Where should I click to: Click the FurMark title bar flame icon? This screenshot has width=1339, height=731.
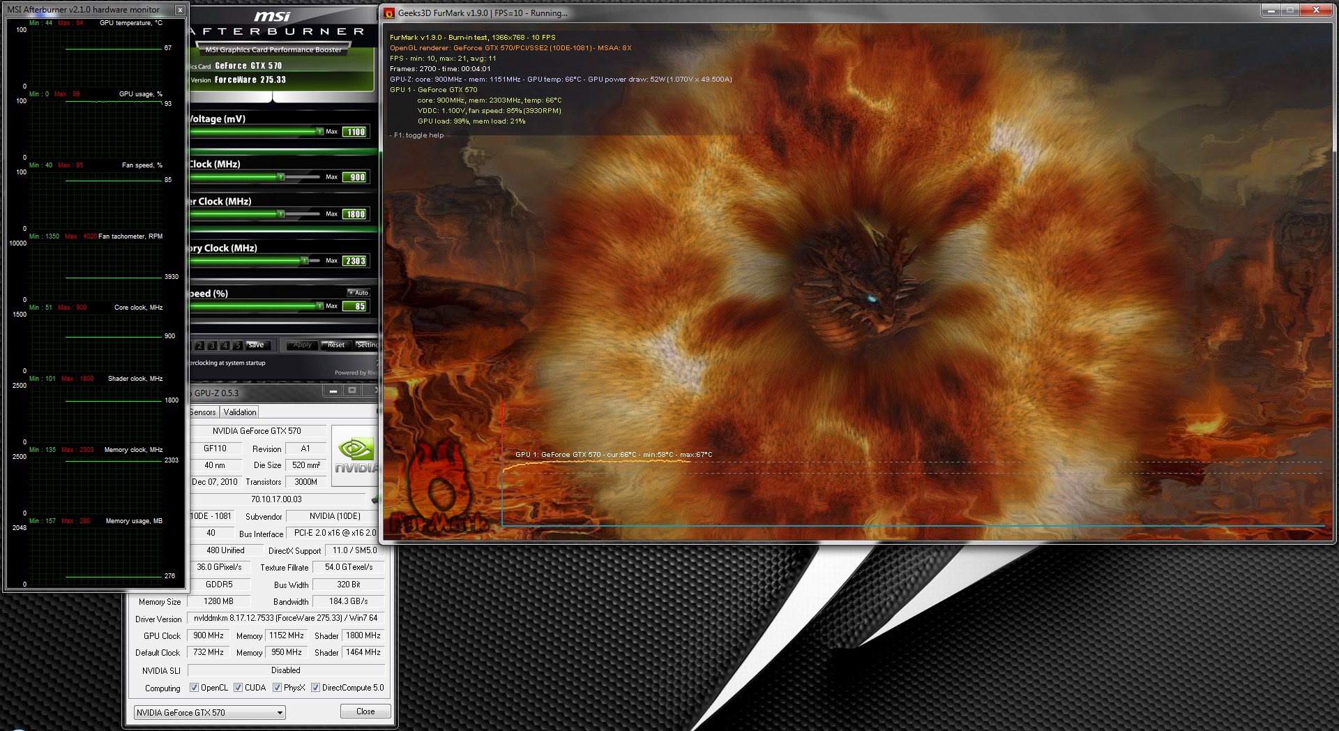coord(389,13)
